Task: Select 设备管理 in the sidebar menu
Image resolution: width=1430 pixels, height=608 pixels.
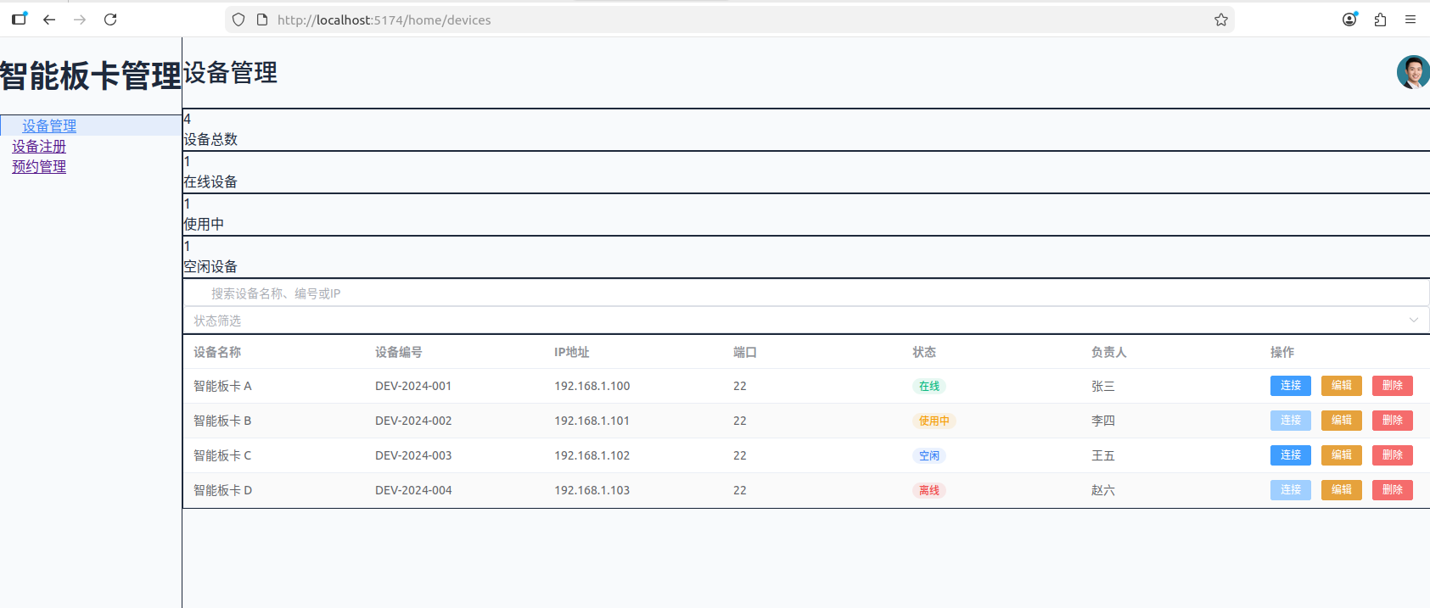Action: click(49, 126)
